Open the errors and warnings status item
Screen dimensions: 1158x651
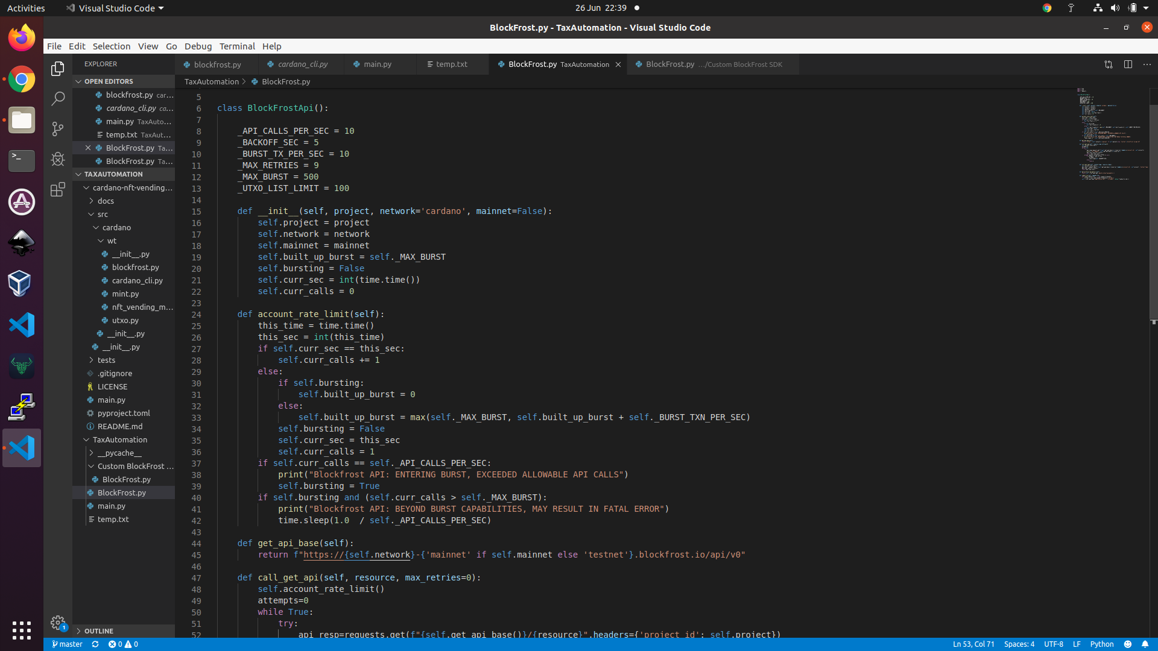point(123,644)
